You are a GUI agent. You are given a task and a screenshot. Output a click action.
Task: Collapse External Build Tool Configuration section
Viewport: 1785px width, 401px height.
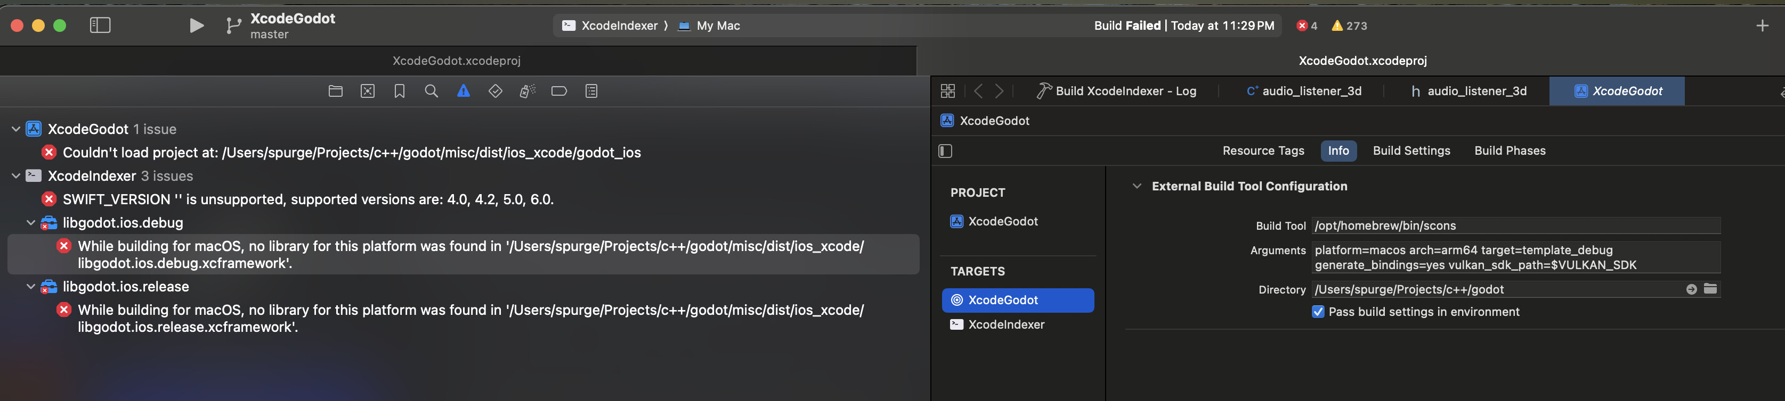click(x=1137, y=186)
